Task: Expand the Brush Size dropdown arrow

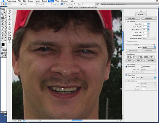Action: (148, 24)
